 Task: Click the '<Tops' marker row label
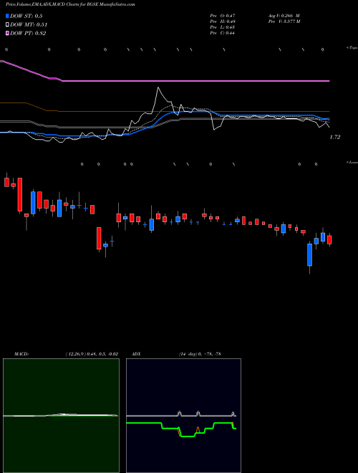click(352, 48)
